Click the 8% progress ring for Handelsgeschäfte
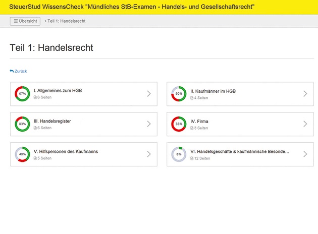Screen dimensions: 318x234 click(x=179, y=154)
